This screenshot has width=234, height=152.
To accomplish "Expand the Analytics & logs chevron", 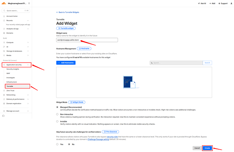I will [x=28, y=29].
